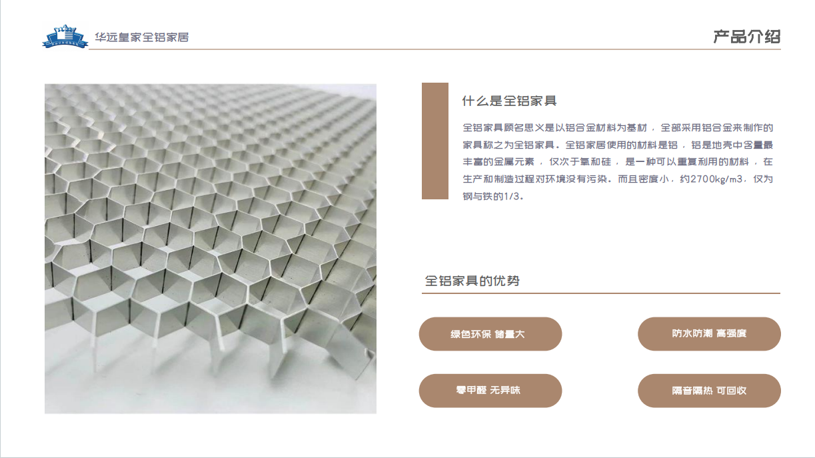Click the 防水防潮 高强度 pill button
Image resolution: width=815 pixels, height=458 pixels.
click(x=709, y=334)
